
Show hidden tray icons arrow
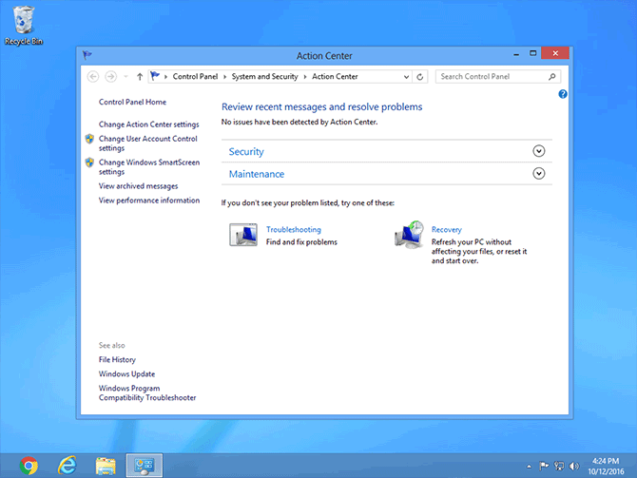pos(529,467)
